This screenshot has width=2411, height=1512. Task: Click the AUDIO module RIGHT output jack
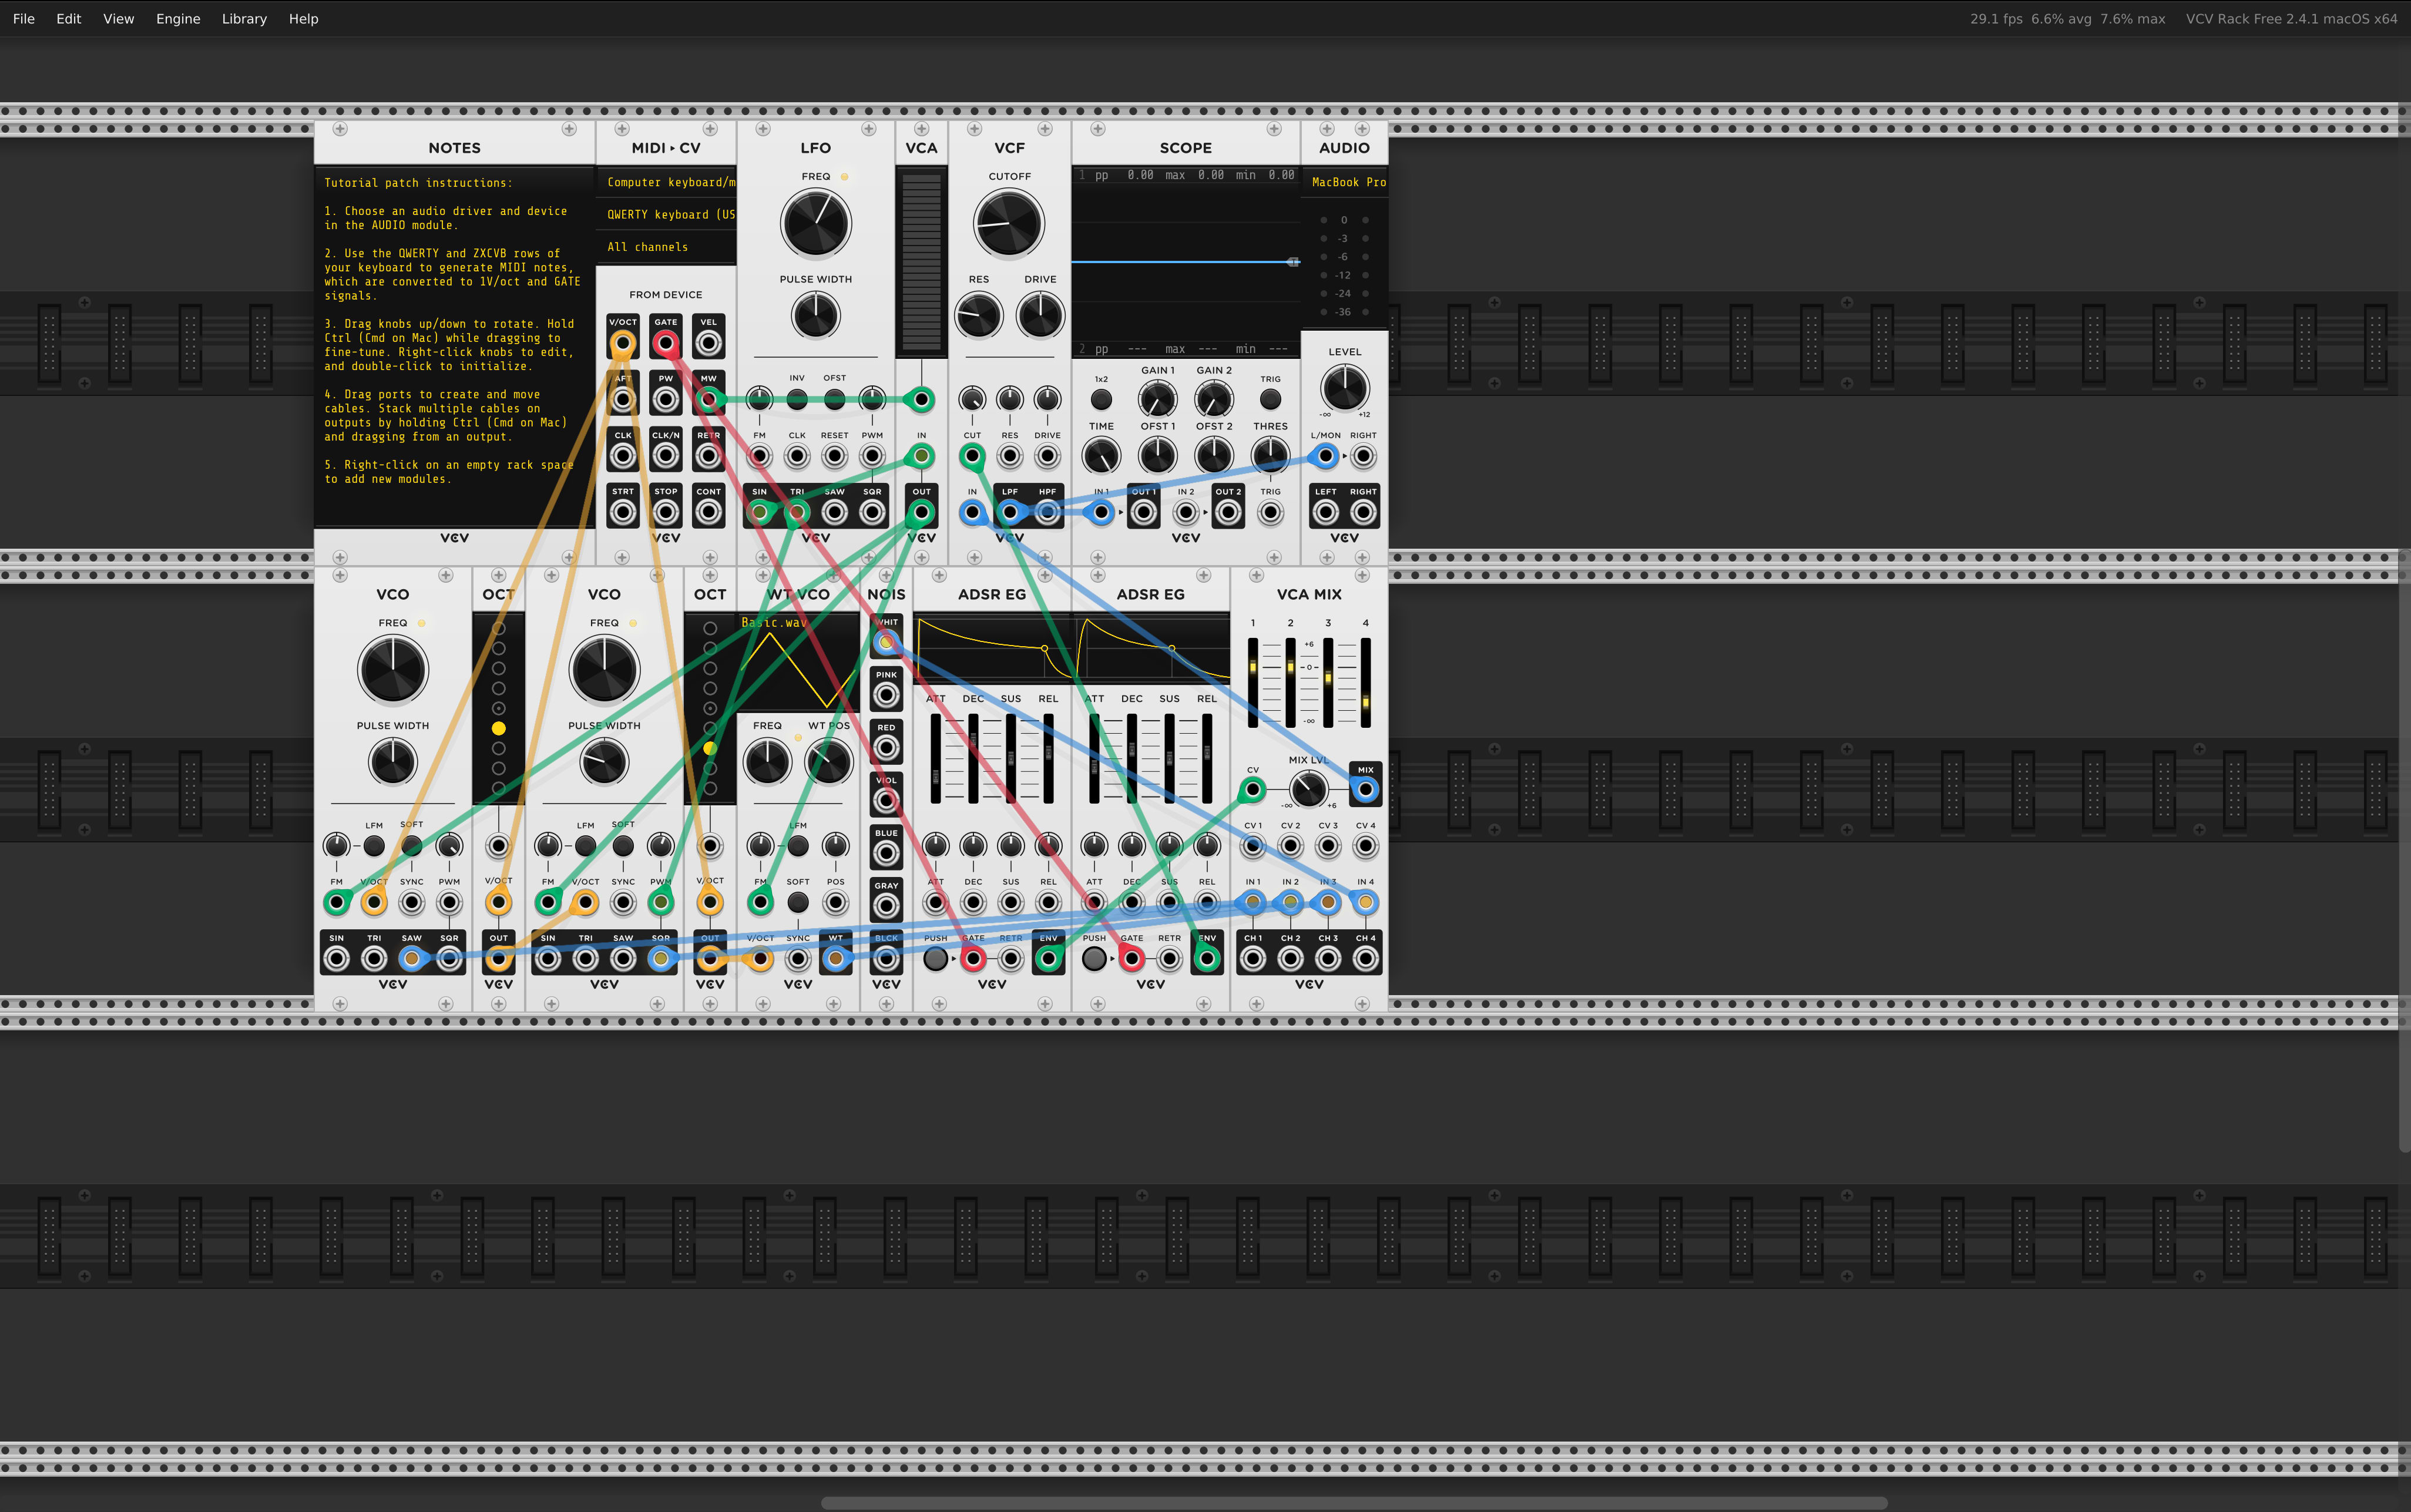pyautogui.click(x=1363, y=513)
